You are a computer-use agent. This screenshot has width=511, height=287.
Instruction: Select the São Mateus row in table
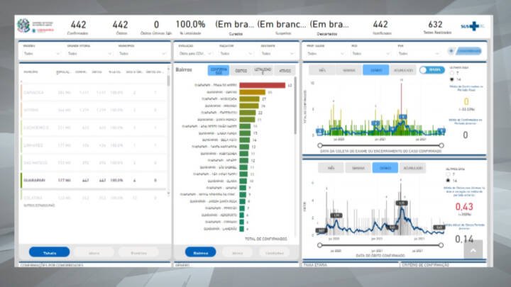coord(94,163)
